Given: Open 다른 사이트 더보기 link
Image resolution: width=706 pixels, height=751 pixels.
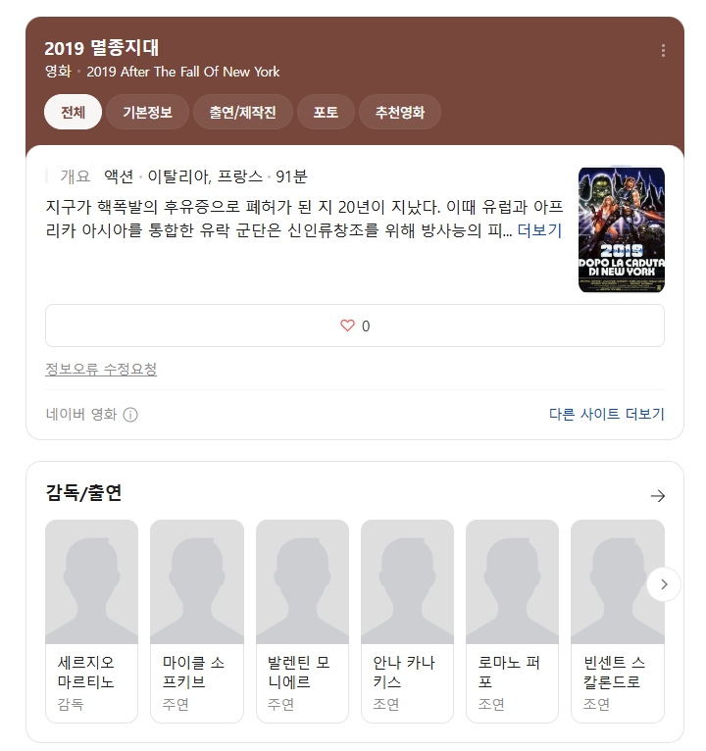Looking at the screenshot, I should tap(606, 414).
